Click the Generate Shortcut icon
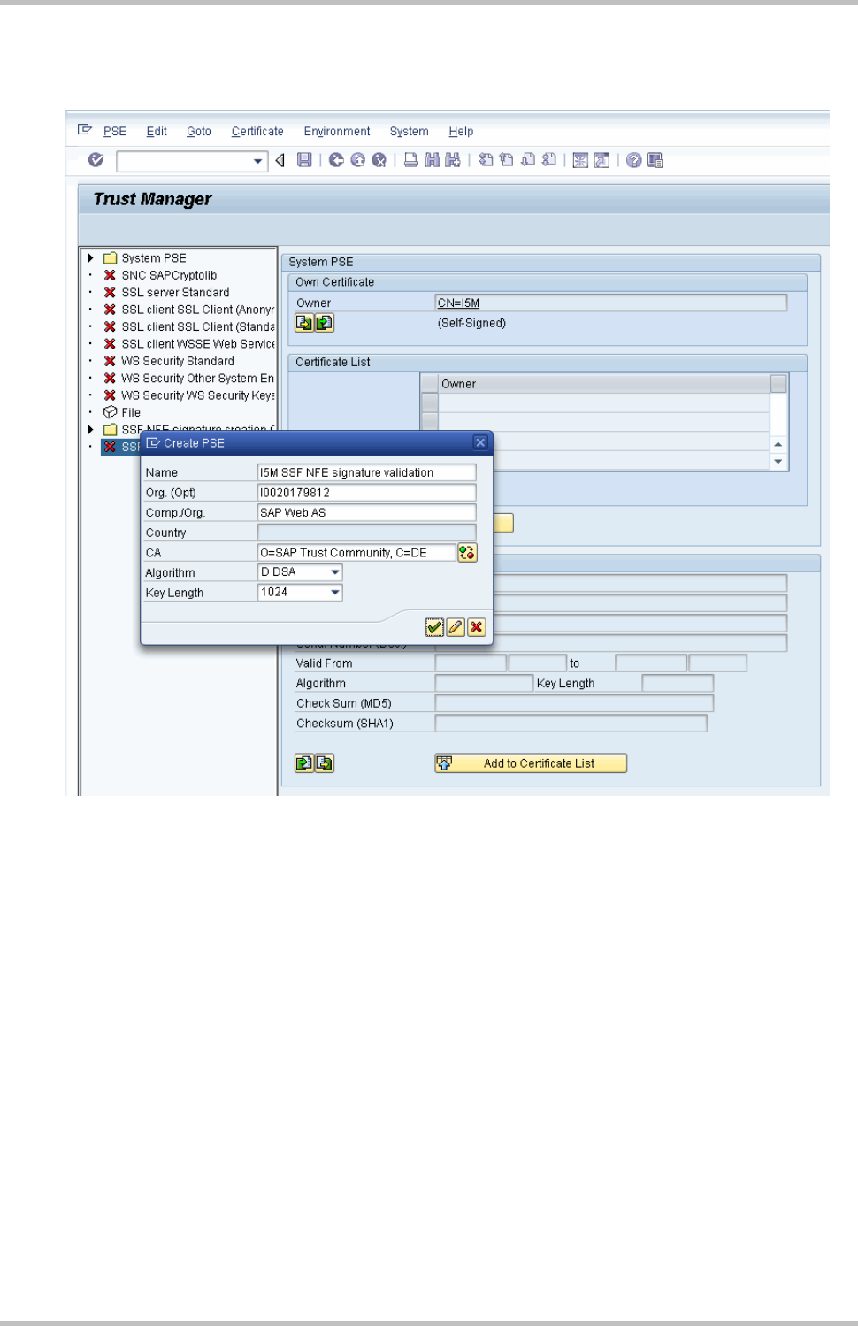 pyautogui.click(x=601, y=160)
